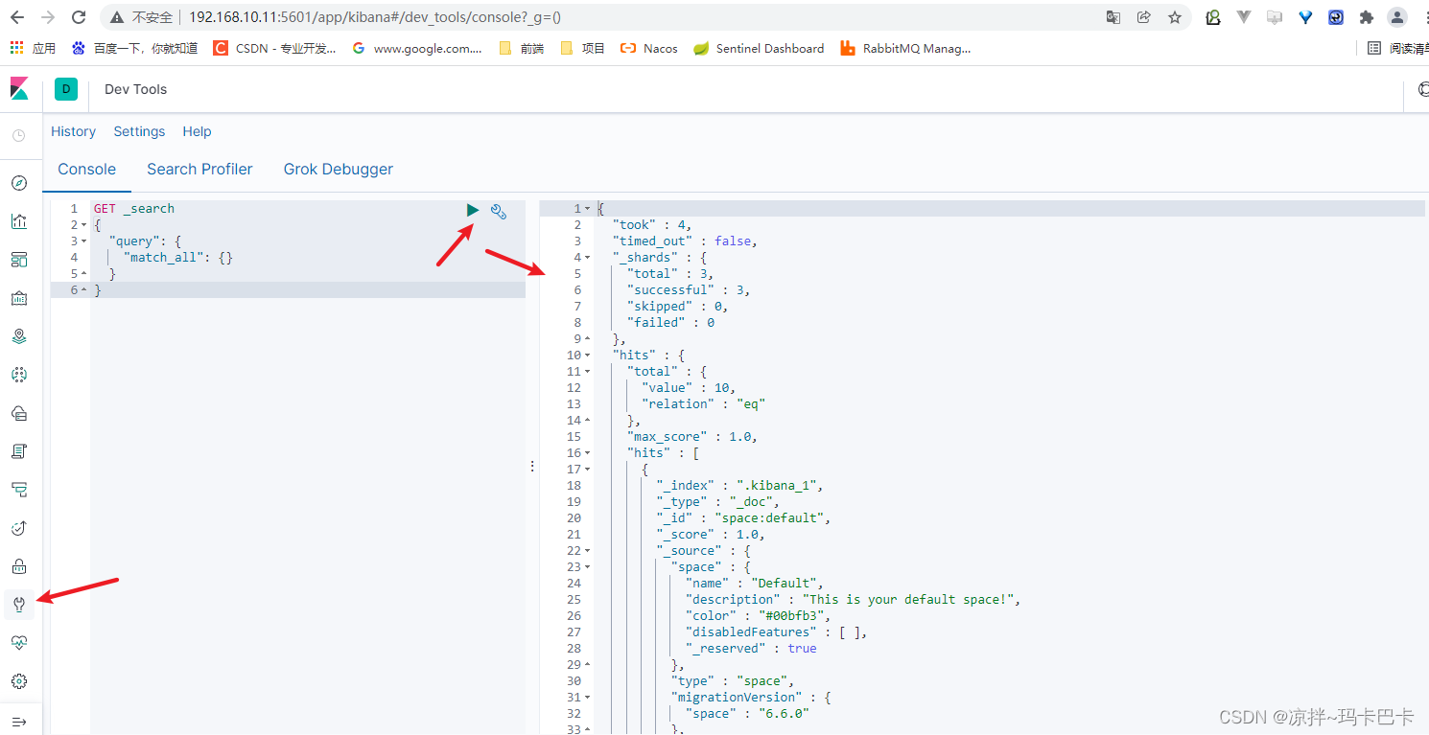Open Machine Learning icon in sidebar
This screenshot has width=1429, height=735.
click(x=19, y=375)
